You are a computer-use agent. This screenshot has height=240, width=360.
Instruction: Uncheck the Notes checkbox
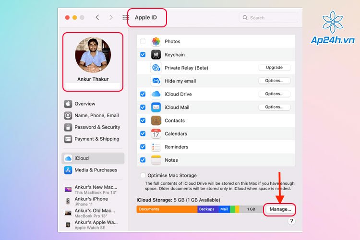143,160
